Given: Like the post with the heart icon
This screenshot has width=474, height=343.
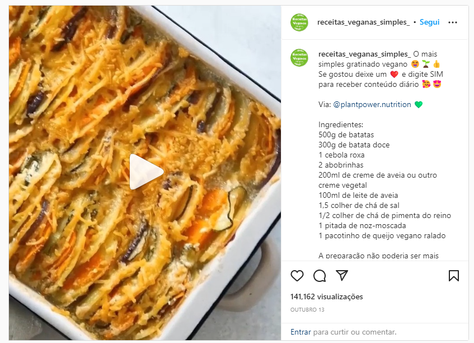Looking at the screenshot, I should [297, 276].
